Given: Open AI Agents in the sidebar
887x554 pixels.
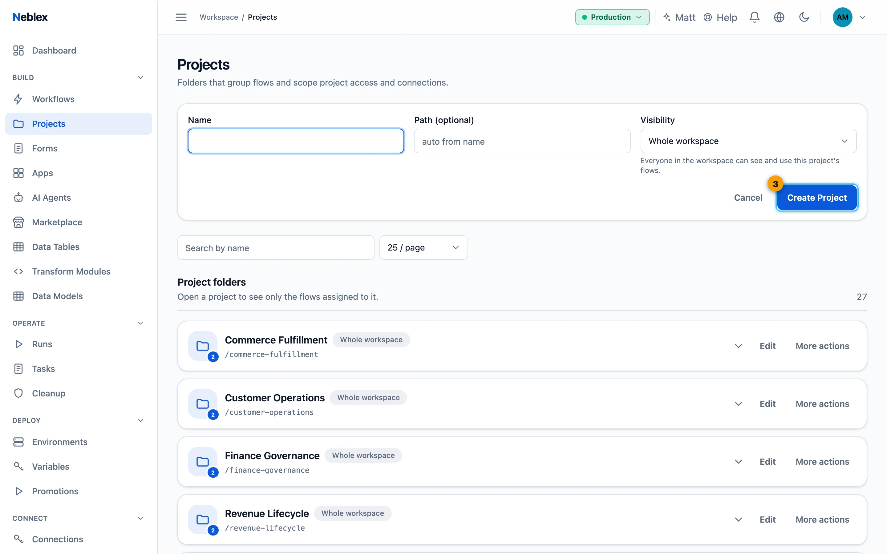Looking at the screenshot, I should click(x=79, y=198).
